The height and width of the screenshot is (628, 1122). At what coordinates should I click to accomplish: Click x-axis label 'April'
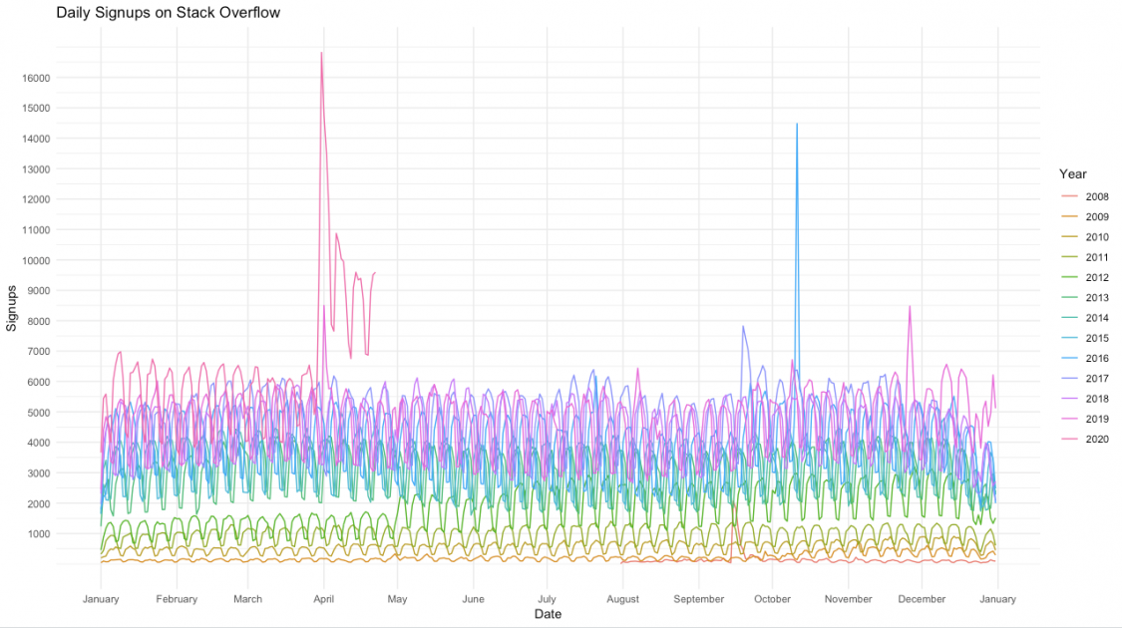323,599
